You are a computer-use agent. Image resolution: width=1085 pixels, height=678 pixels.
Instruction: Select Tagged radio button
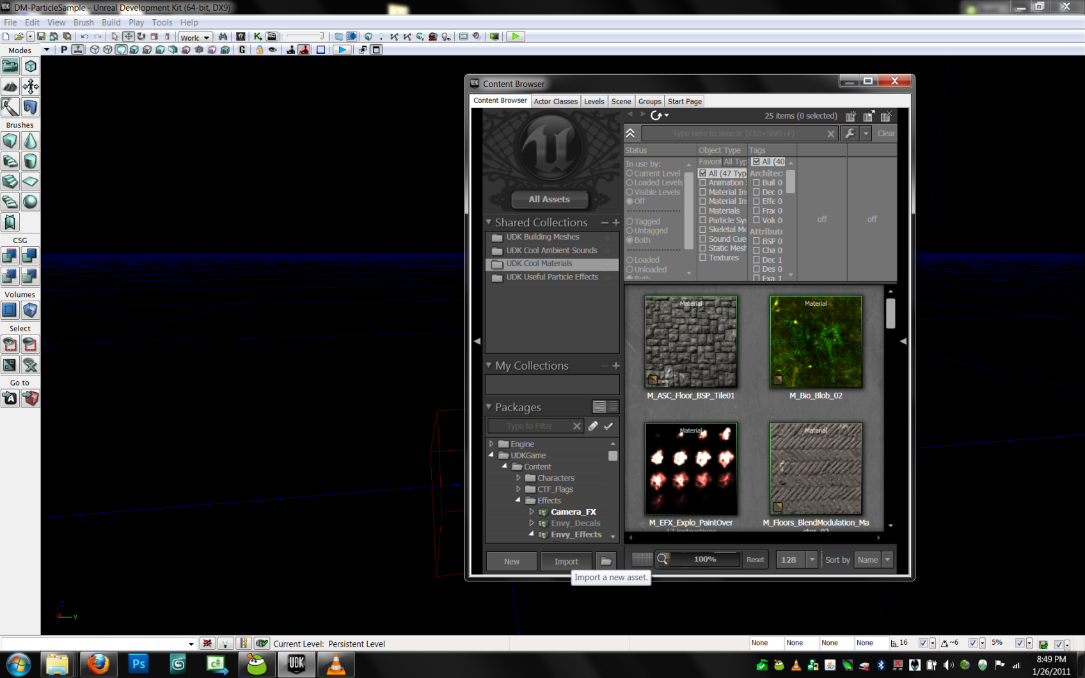click(630, 221)
